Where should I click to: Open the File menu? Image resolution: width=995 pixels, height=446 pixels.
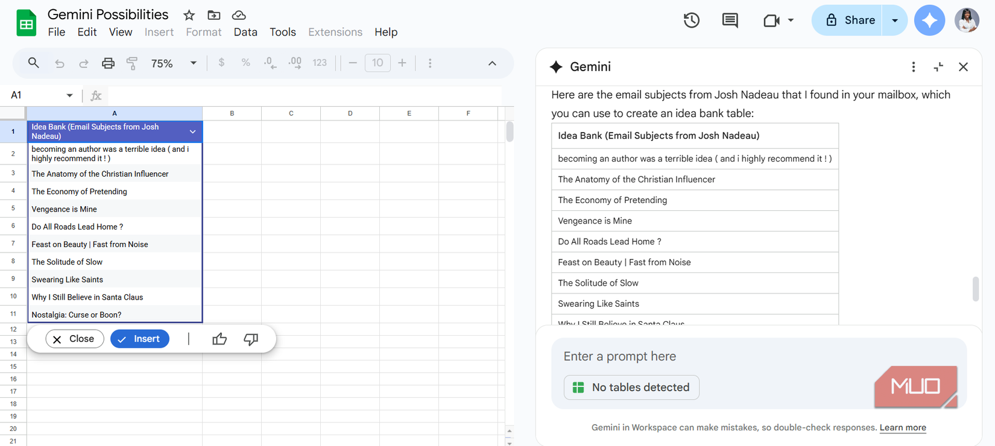(x=56, y=32)
